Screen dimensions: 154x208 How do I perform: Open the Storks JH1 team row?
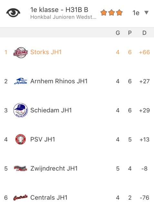pyautogui.click(x=77, y=52)
